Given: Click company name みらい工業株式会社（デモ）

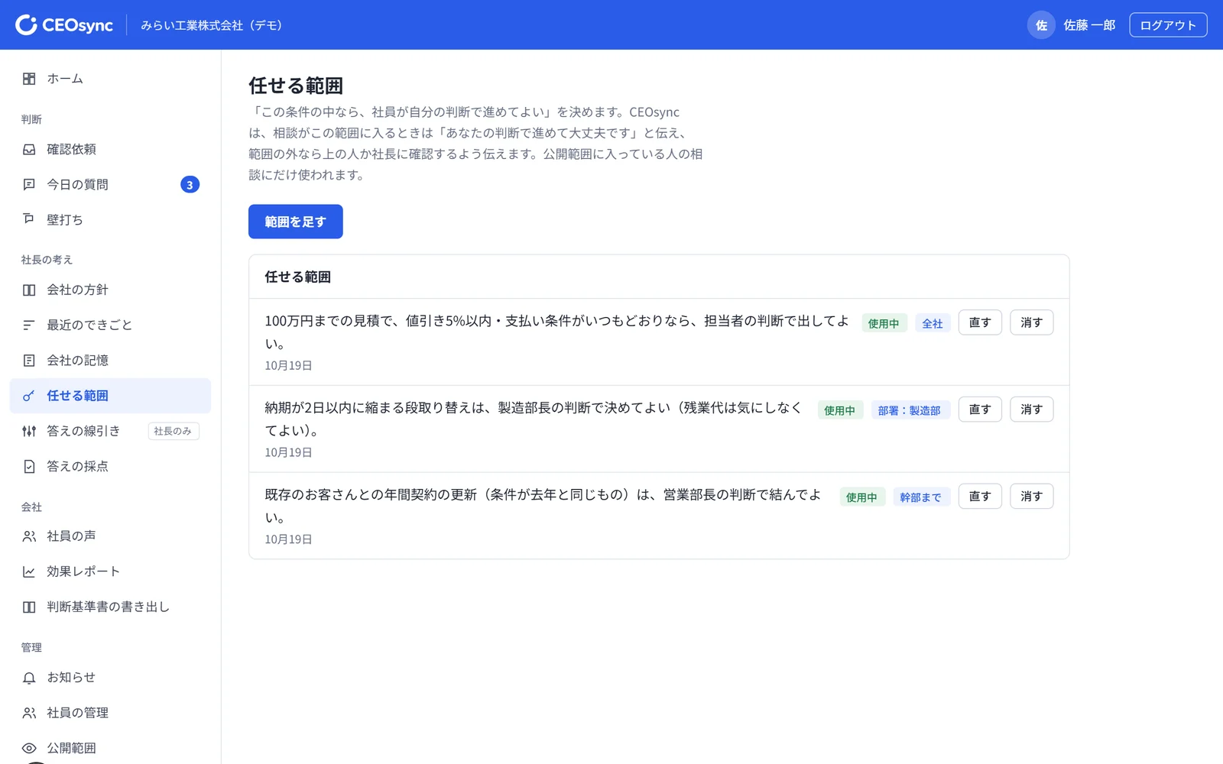Looking at the screenshot, I should coord(212,25).
